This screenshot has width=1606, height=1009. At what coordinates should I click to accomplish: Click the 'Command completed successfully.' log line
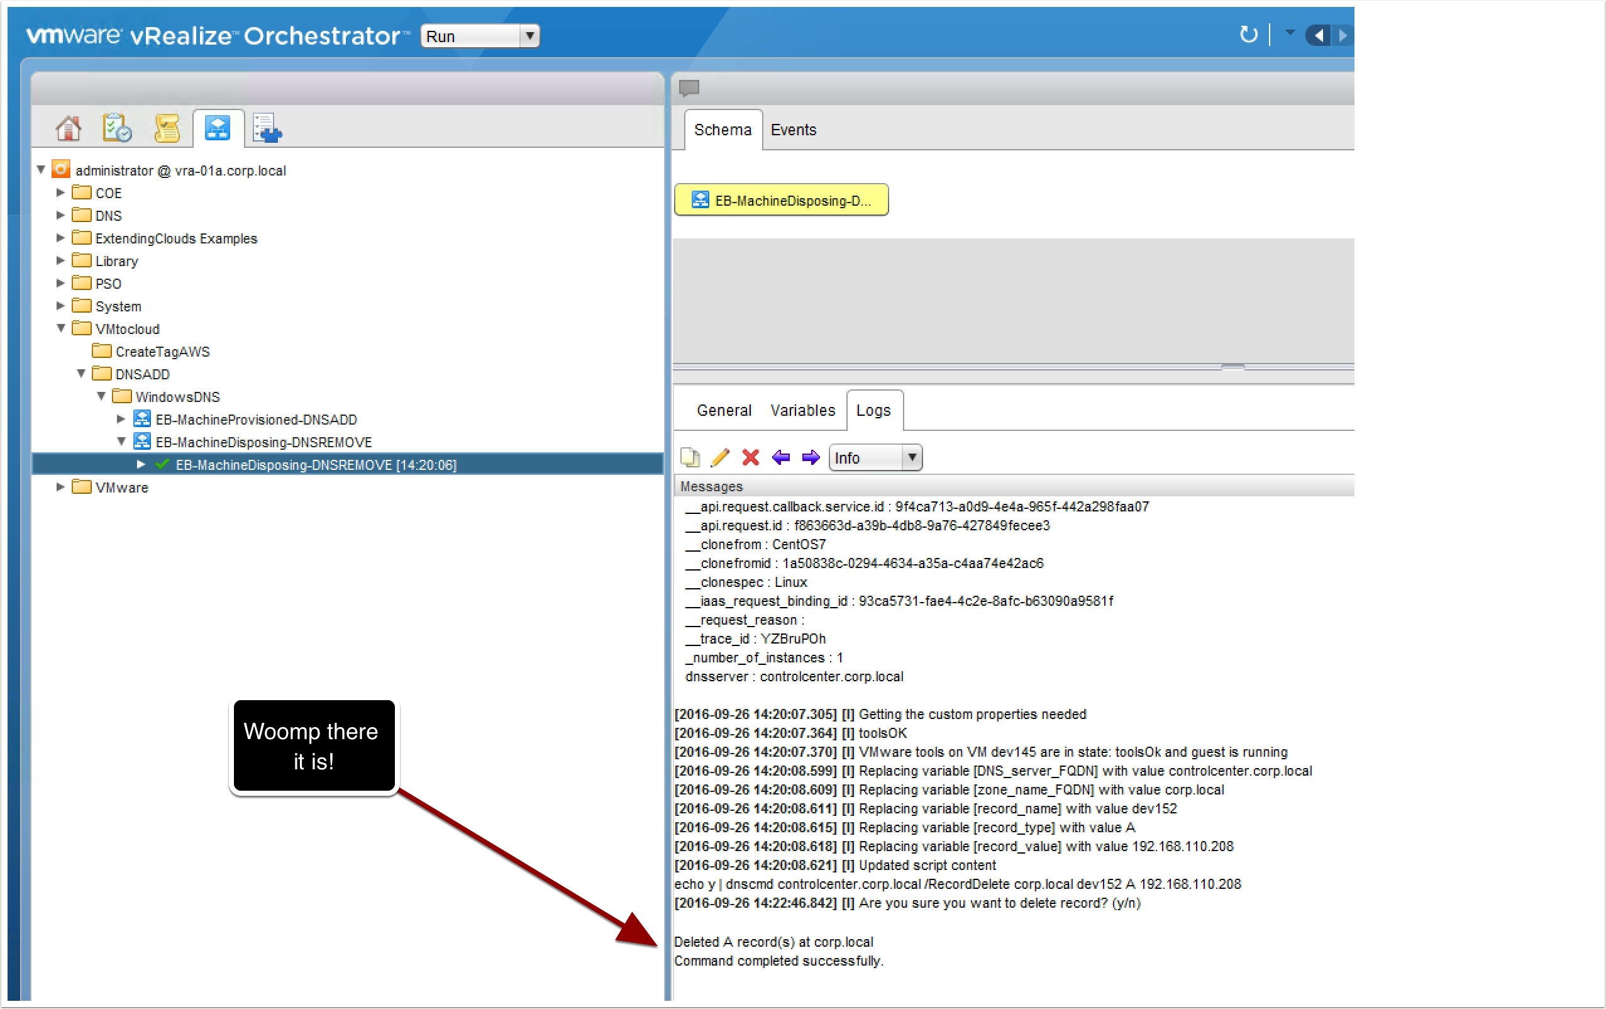(x=778, y=961)
